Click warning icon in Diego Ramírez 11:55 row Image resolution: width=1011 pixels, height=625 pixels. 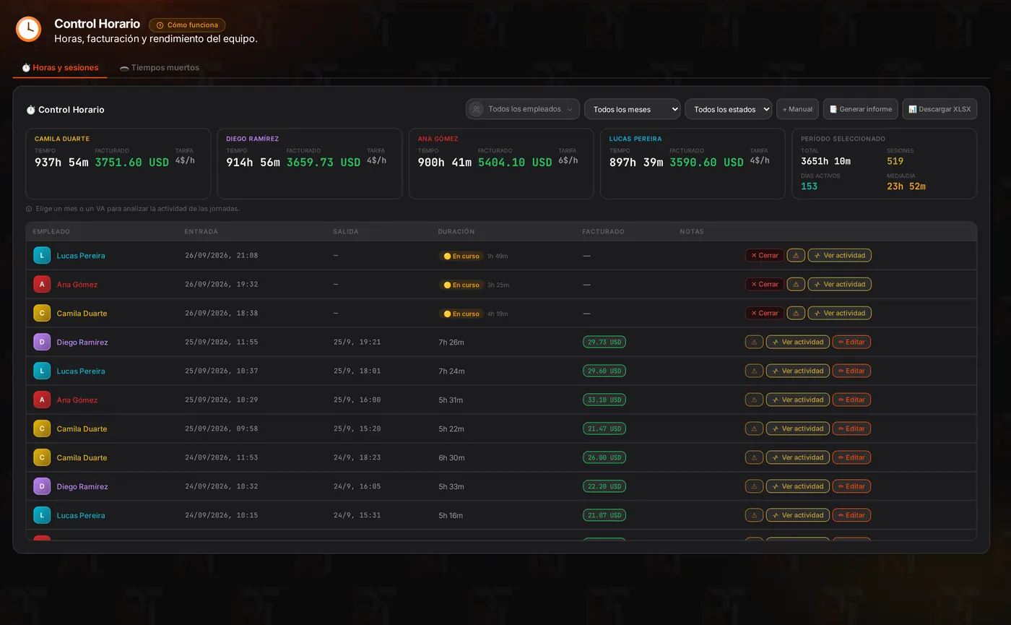[x=754, y=342]
